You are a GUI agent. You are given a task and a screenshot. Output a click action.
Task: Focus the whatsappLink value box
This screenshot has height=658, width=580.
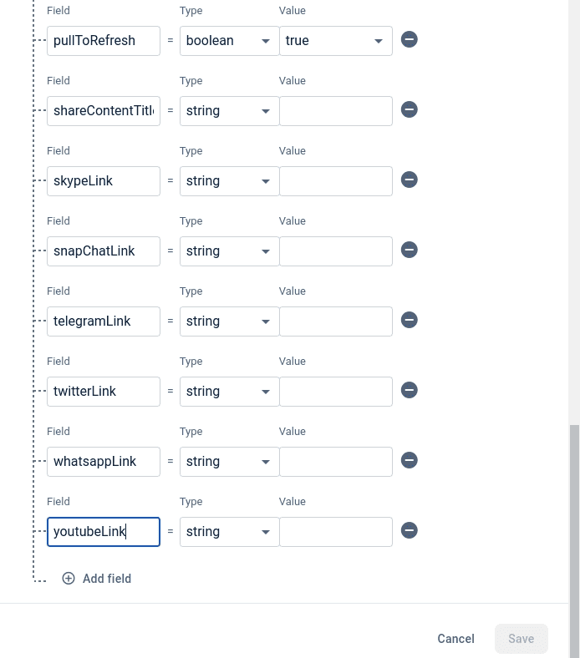pyautogui.click(x=335, y=461)
